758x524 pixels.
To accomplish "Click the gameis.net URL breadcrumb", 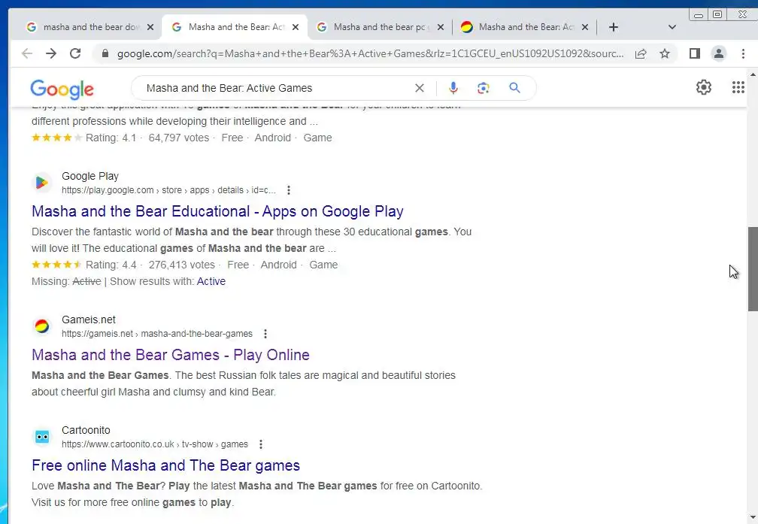I will coord(157,334).
